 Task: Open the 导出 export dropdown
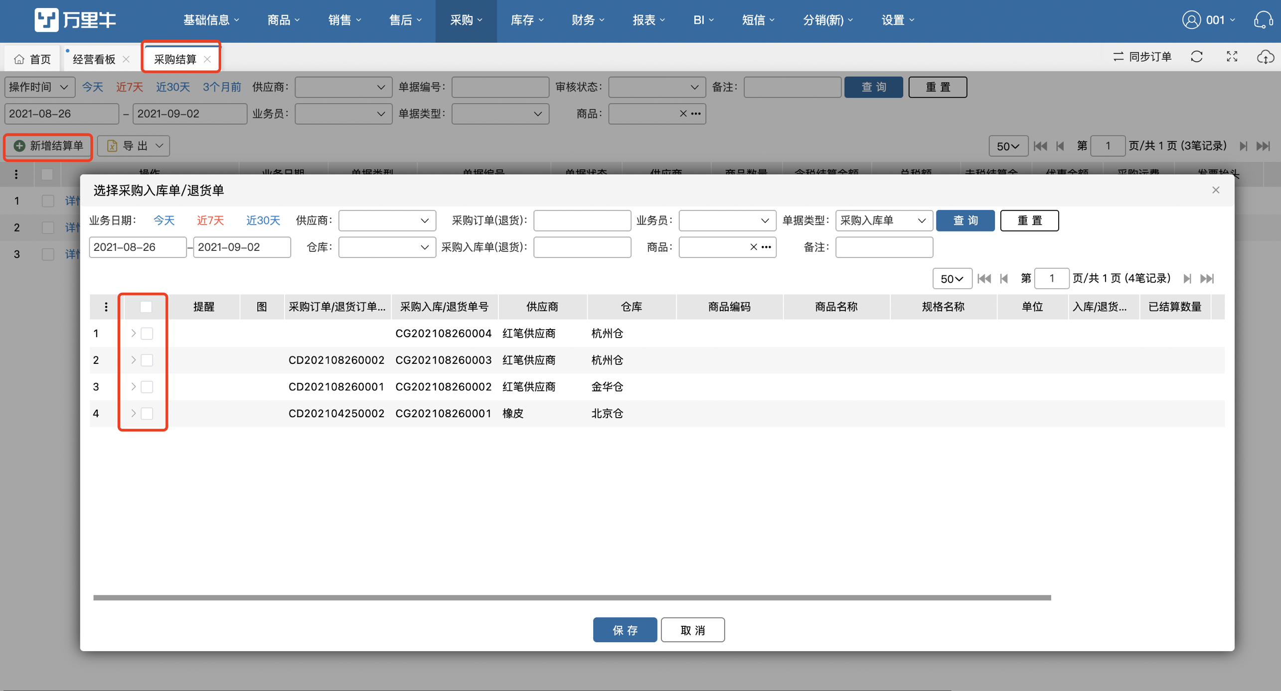click(x=134, y=146)
